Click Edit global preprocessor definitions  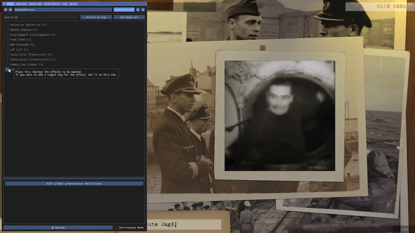tap(74, 183)
